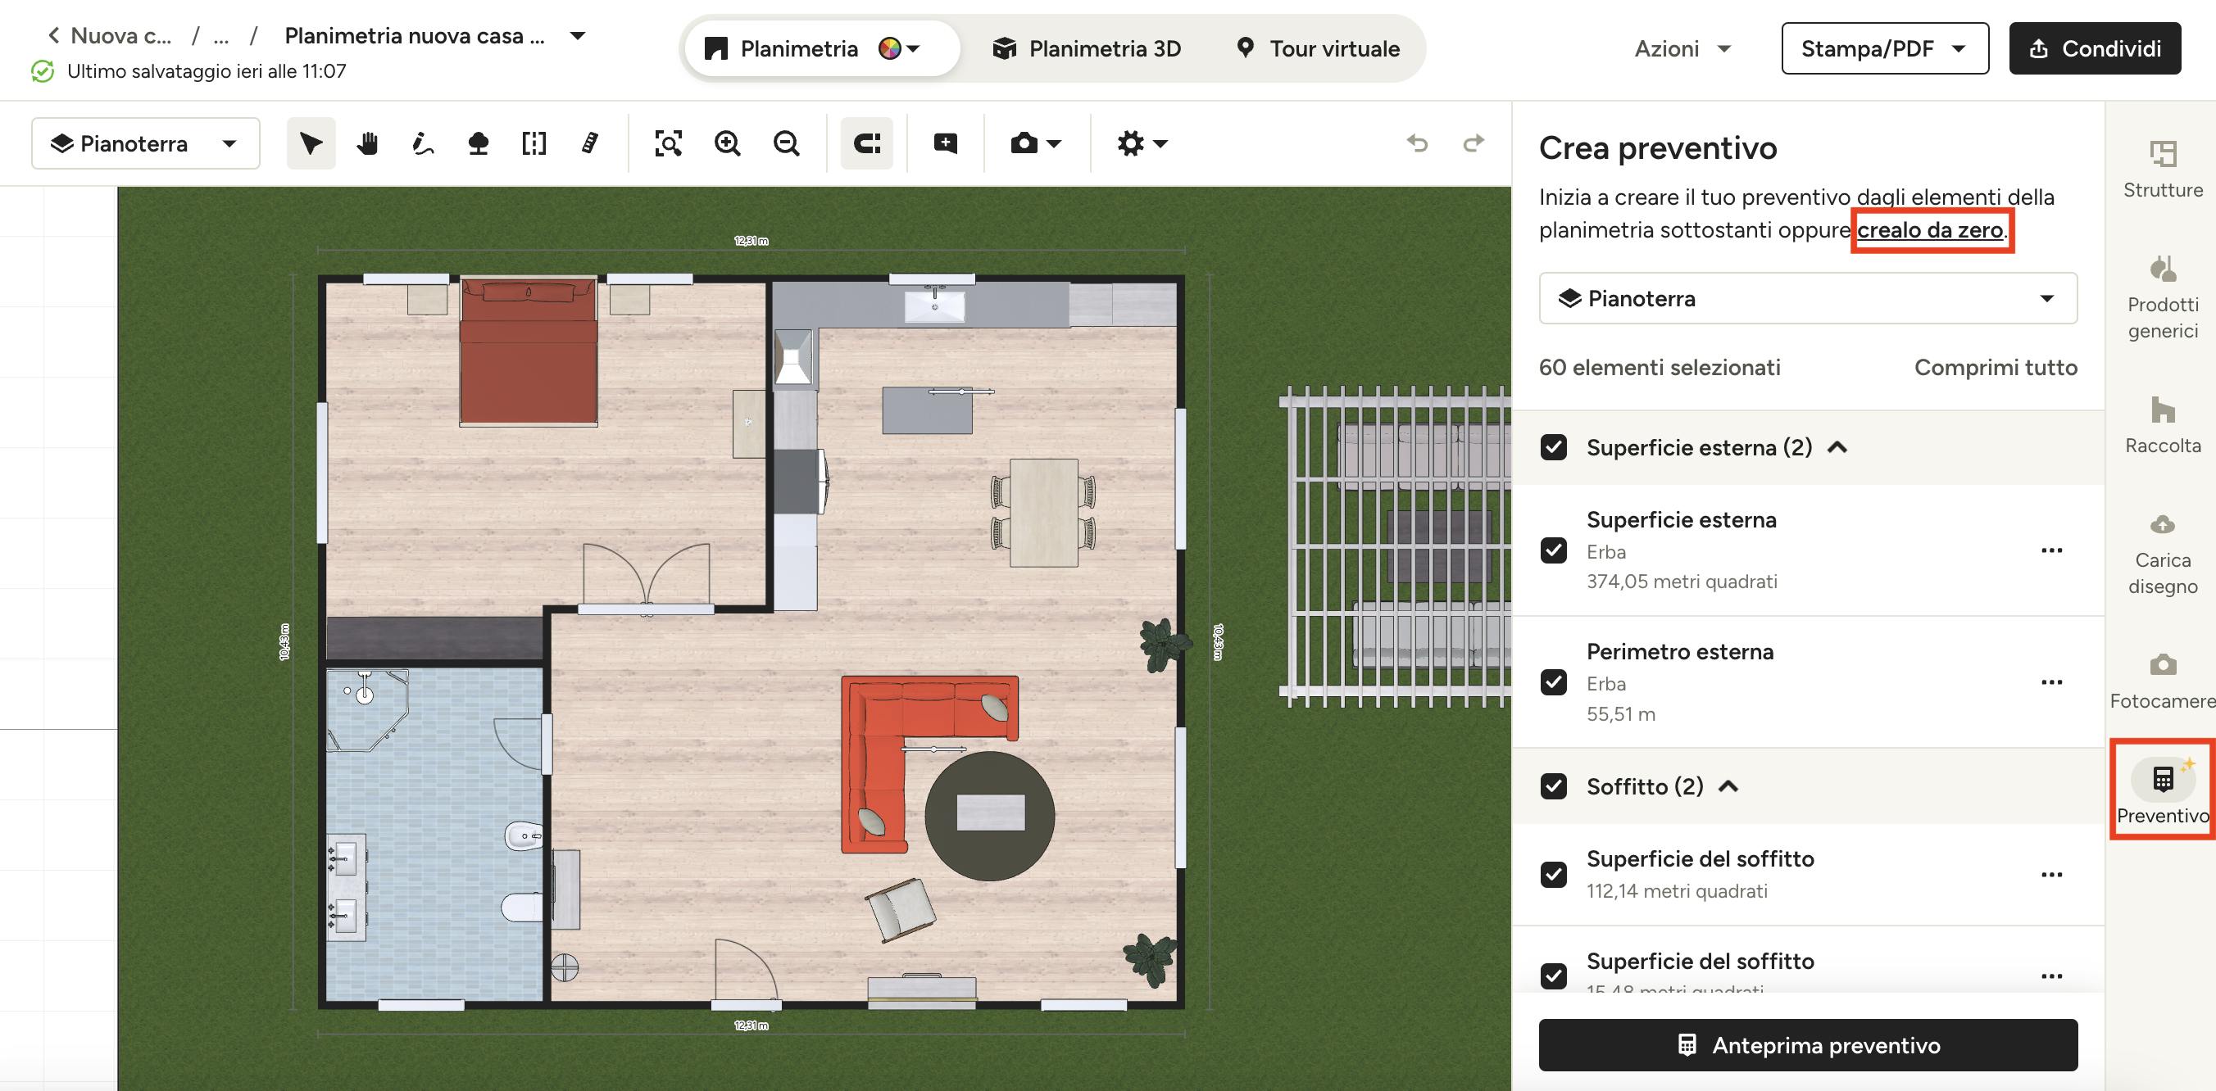
Task: Open the Preventivo calculator panel
Action: click(2163, 792)
